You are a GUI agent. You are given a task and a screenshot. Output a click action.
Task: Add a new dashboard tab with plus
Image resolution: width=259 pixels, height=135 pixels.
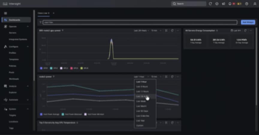[x=54, y=13]
